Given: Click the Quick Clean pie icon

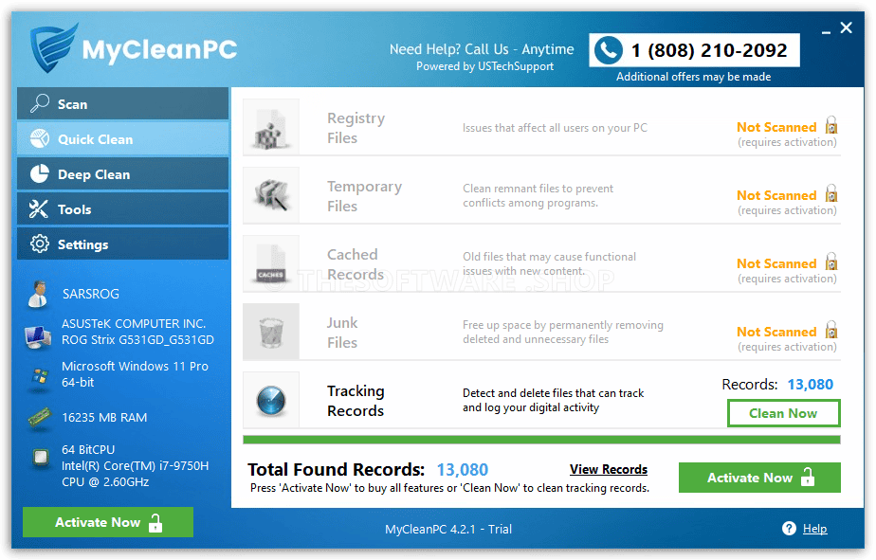Looking at the screenshot, I should pyautogui.click(x=39, y=138).
